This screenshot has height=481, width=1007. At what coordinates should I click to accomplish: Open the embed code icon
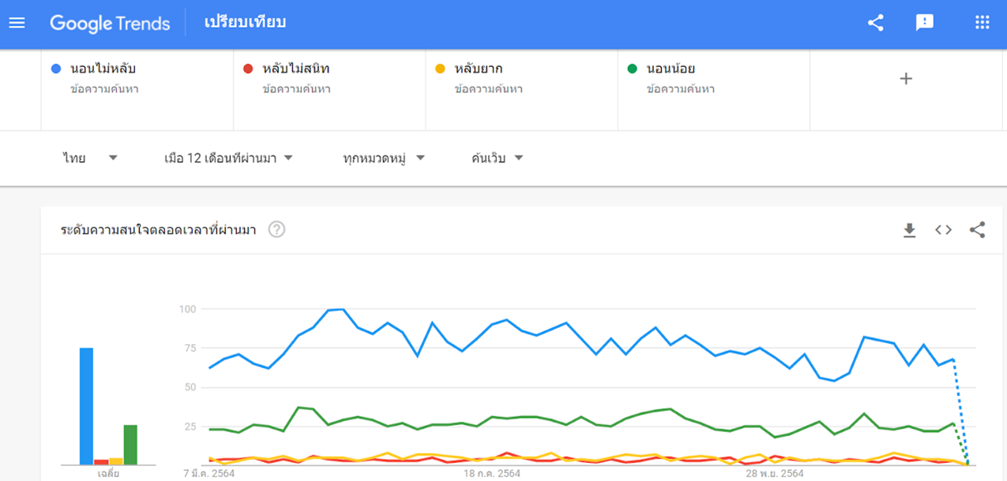pyautogui.click(x=943, y=230)
